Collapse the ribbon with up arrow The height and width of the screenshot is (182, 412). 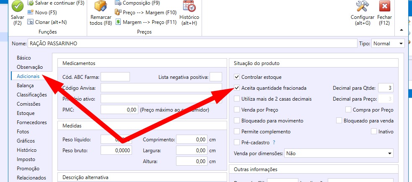pyautogui.click(x=402, y=30)
